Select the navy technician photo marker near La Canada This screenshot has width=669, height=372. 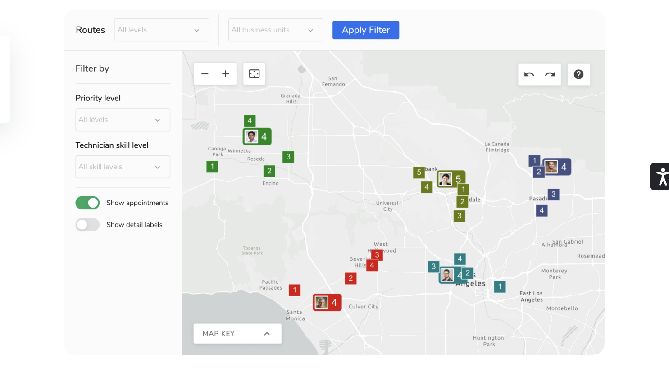point(557,167)
